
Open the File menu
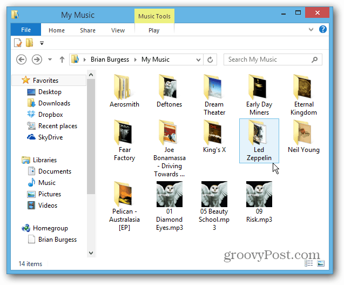tap(26, 30)
